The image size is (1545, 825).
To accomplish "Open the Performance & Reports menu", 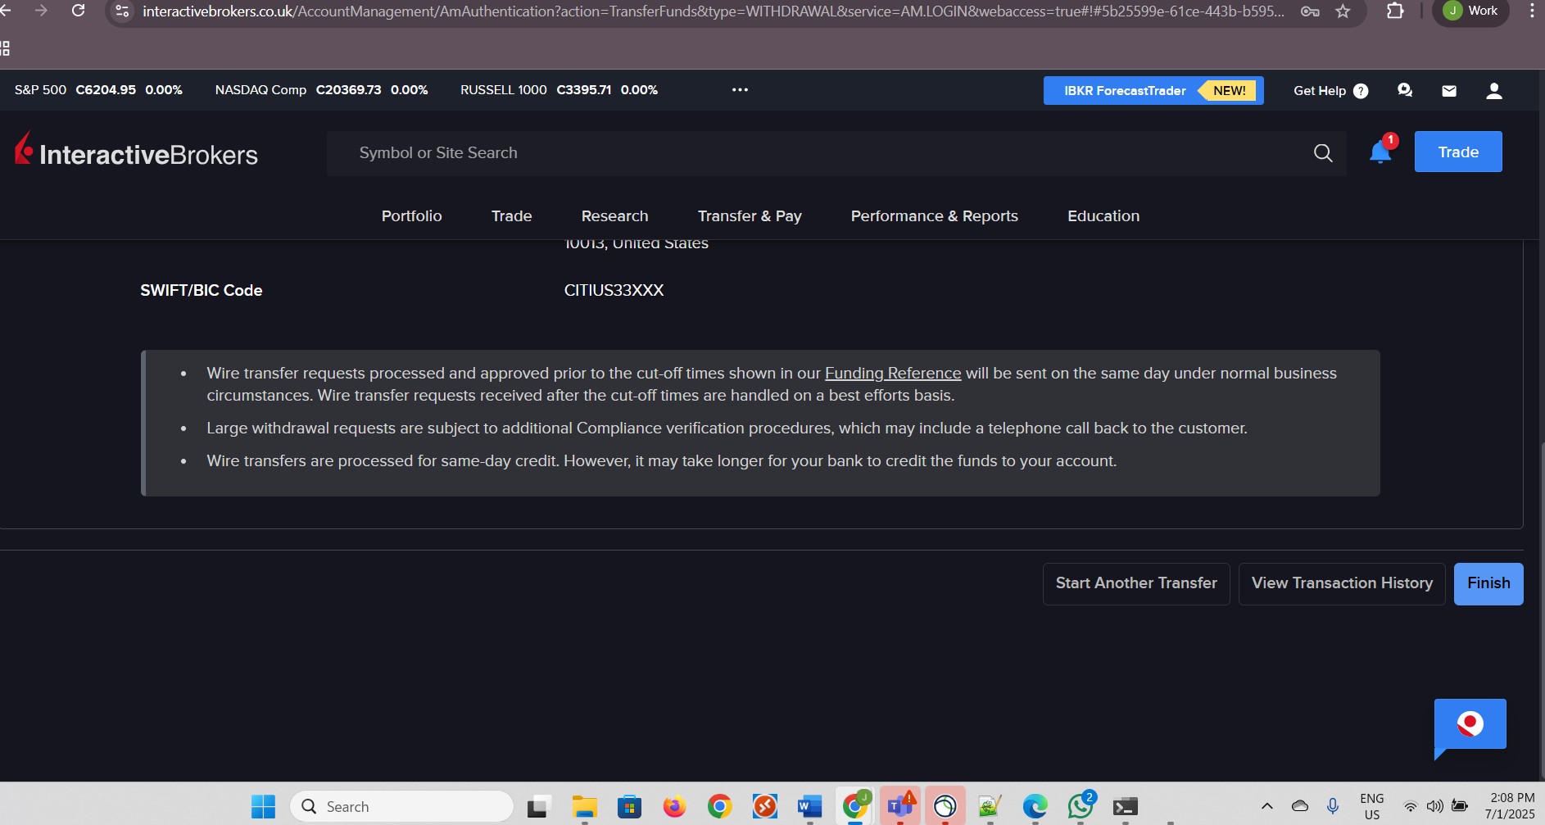I will tap(935, 216).
